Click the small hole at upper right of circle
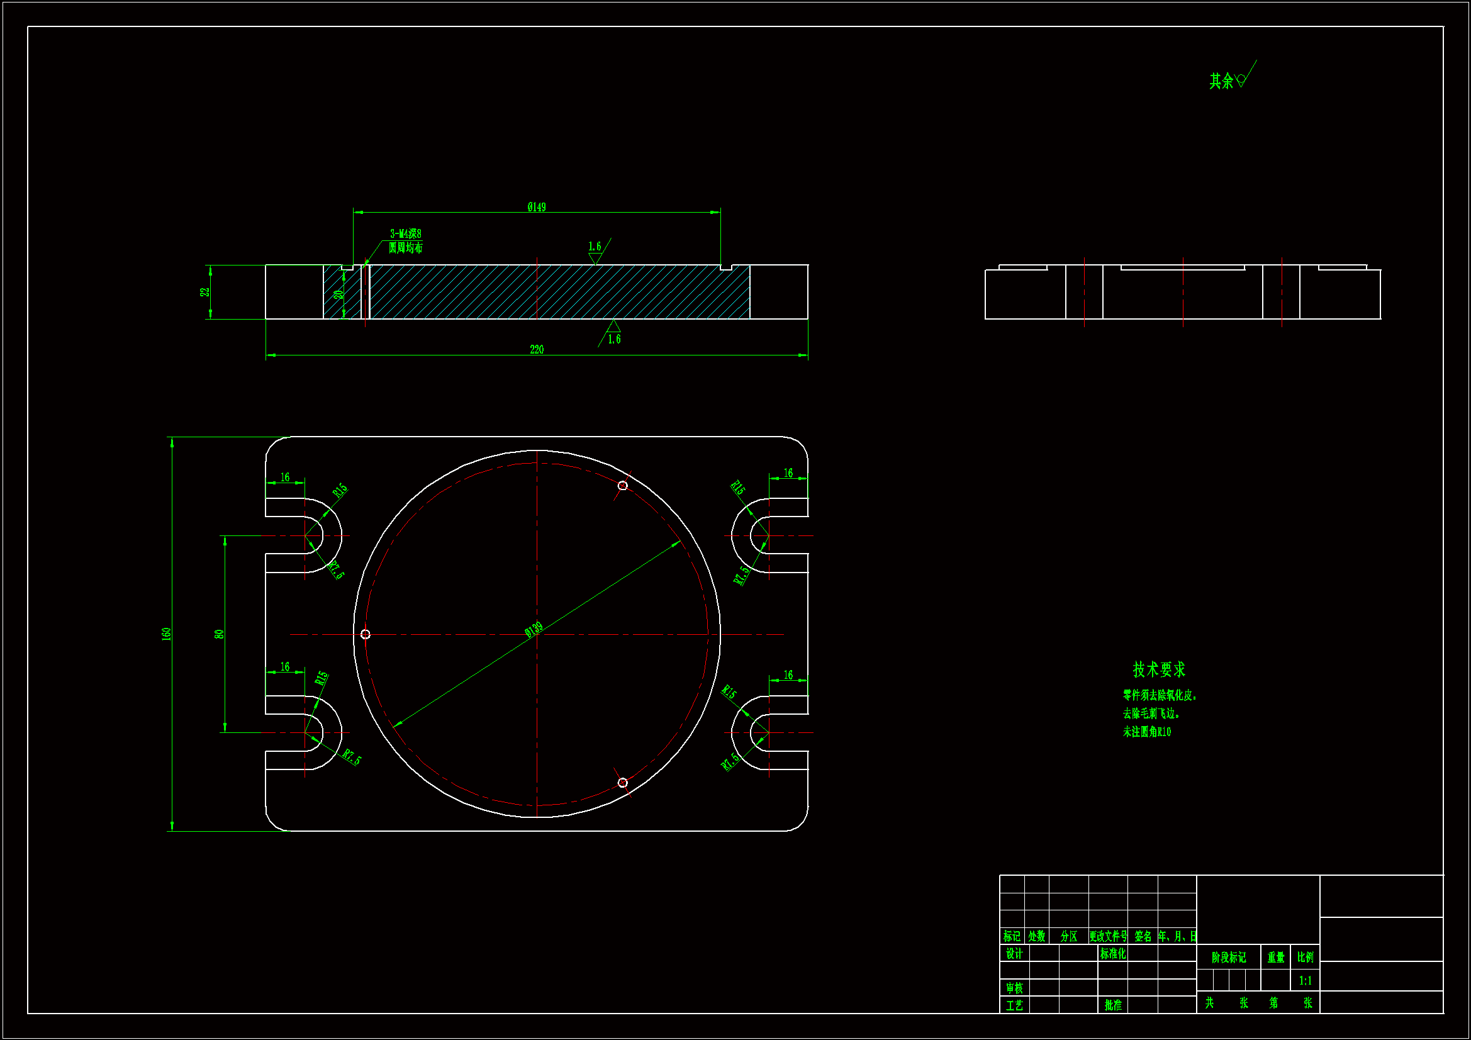Screen dimensions: 1471x1040 (x=622, y=486)
